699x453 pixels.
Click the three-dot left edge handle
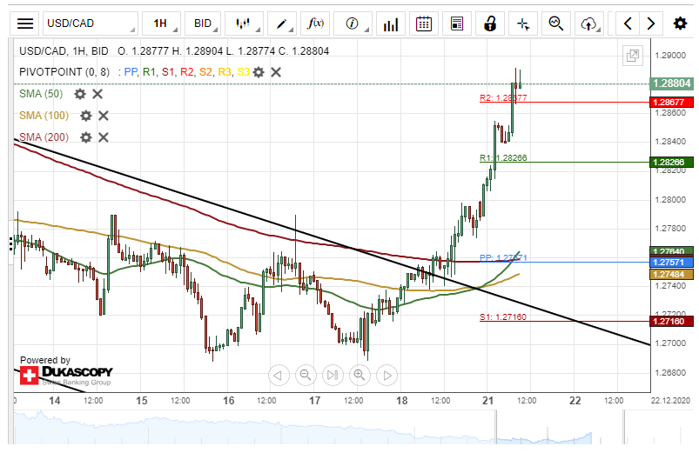pyautogui.click(x=10, y=243)
